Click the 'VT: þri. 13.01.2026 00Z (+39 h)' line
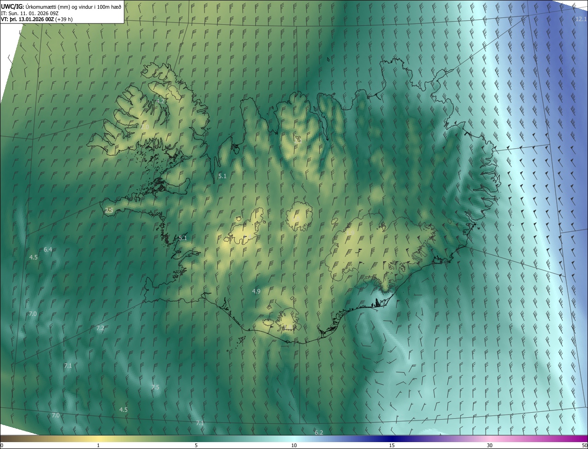The height and width of the screenshot is (449, 588). [37, 19]
